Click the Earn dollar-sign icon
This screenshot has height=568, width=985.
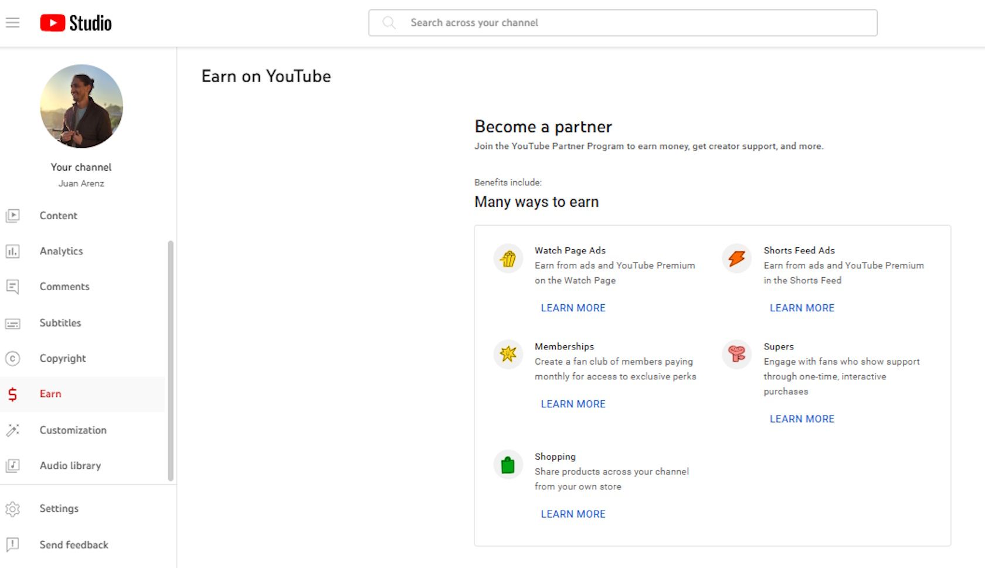(x=13, y=394)
